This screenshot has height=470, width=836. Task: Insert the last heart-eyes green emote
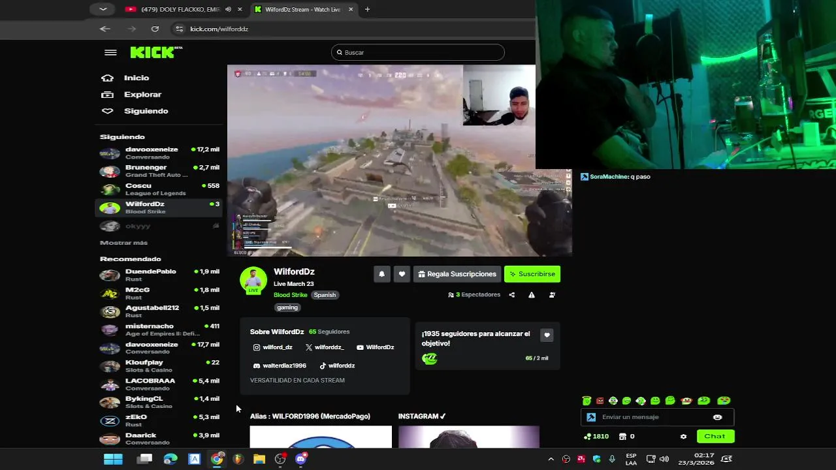click(724, 401)
